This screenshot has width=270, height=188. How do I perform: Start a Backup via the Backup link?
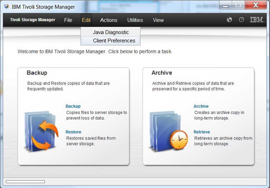coord(73,106)
